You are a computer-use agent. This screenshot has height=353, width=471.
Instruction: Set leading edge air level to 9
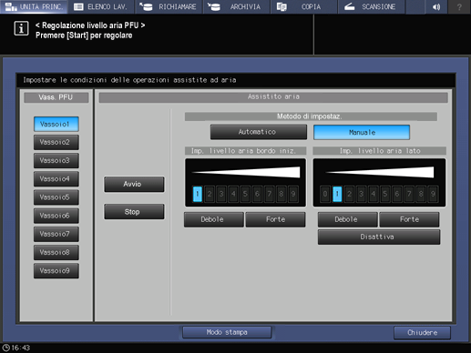[x=293, y=194]
